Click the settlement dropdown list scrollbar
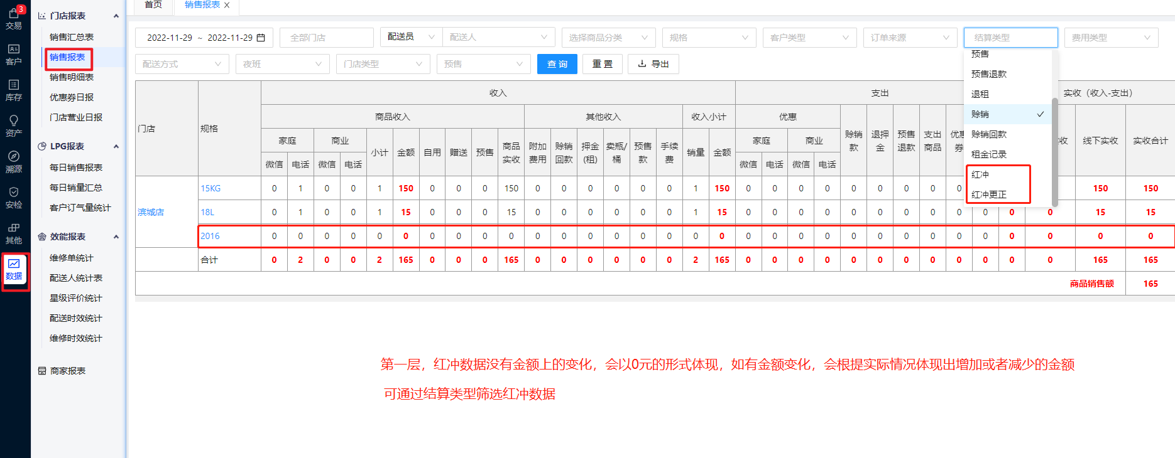The height and width of the screenshot is (458, 1175). (1054, 151)
